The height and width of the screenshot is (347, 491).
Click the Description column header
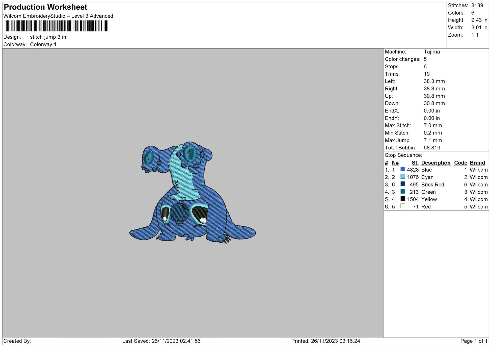(435, 163)
